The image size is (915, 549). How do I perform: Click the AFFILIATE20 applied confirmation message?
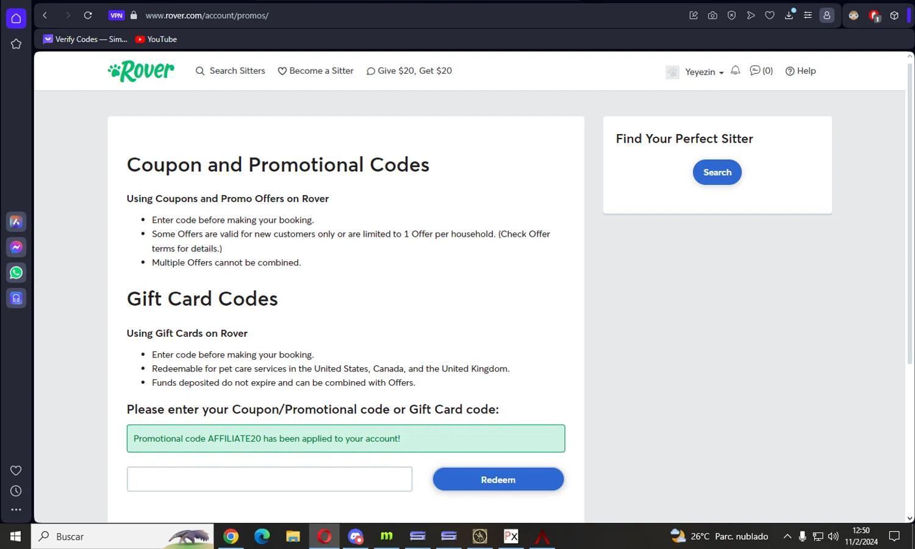(346, 439)
